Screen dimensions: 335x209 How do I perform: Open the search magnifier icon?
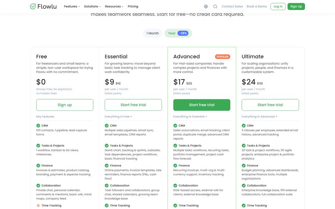tap(215, 6)
